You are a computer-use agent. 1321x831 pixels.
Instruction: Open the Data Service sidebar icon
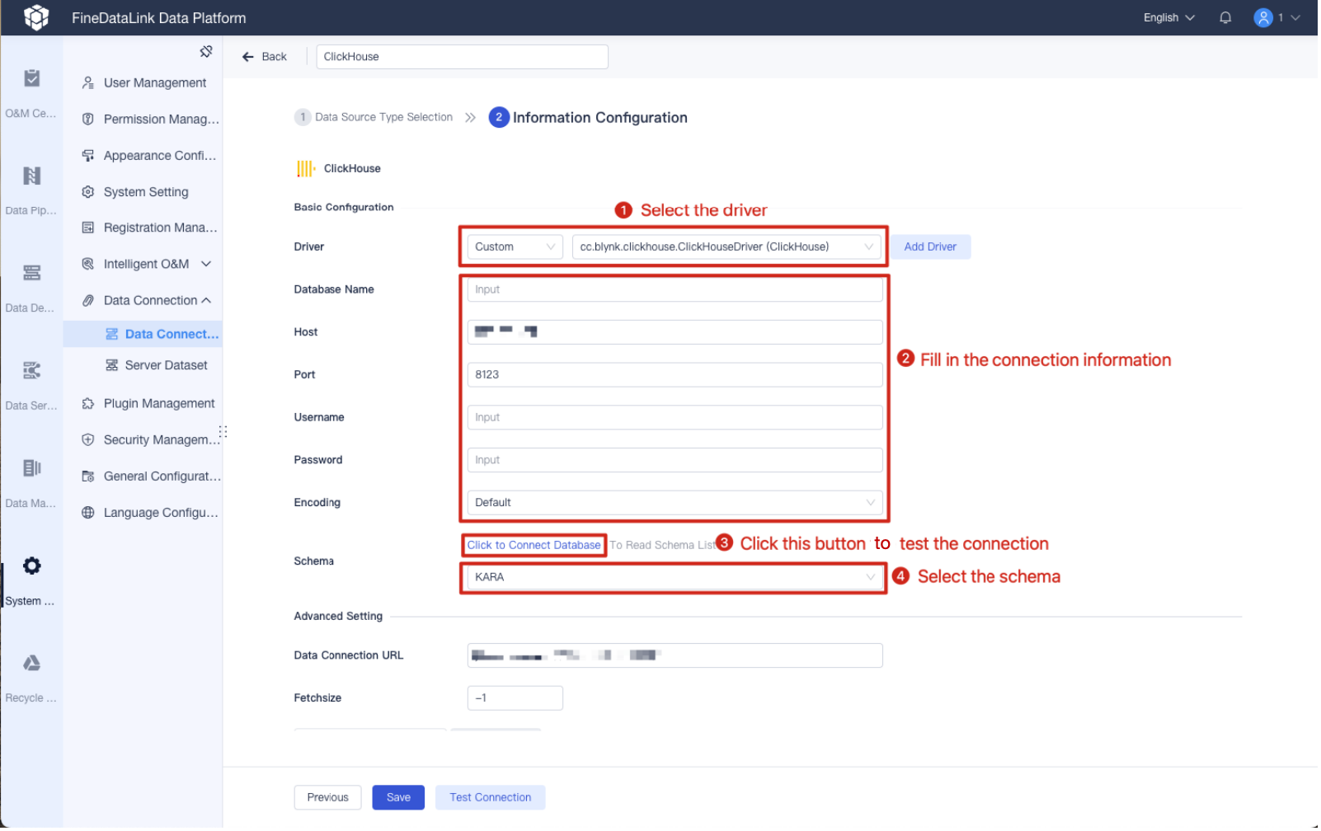(x=31, y=371)
